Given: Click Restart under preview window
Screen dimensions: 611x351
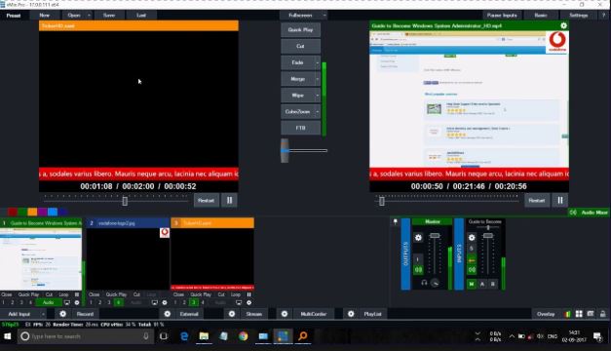Looking at the screenshot, I should (207, 201).
